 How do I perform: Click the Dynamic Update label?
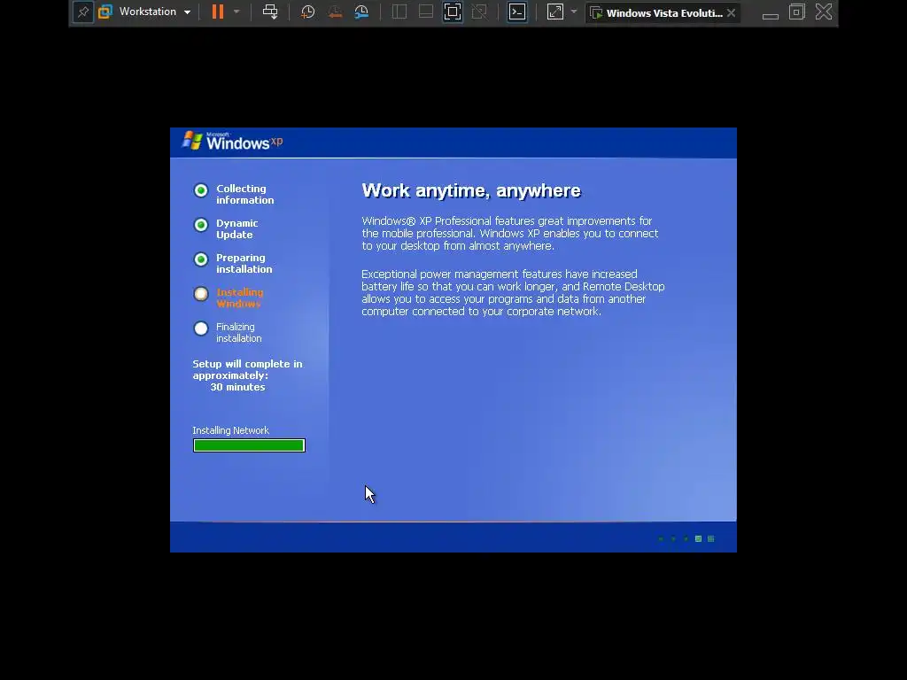click(237, 229)
